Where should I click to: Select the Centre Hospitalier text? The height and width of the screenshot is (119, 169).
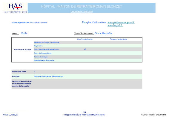(104, 33)
